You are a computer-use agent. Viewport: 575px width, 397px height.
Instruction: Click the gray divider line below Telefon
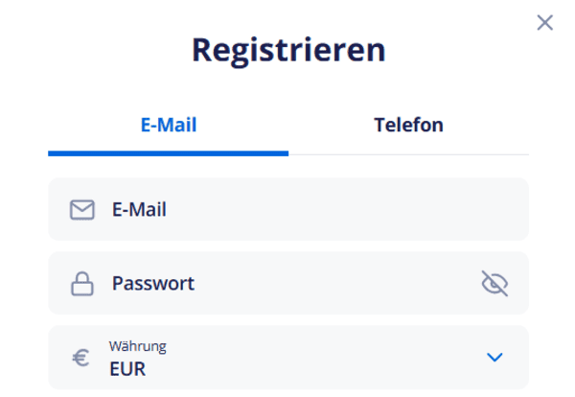(x=408, y=154)
